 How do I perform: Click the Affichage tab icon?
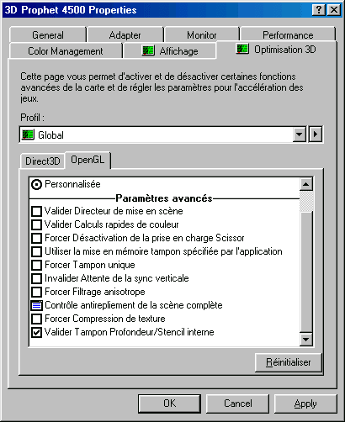[148, 50]
